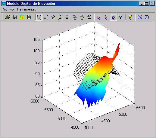Choose the move camera horizontally tool
This screenshot has width=156, height=138.
pos(61,17)
